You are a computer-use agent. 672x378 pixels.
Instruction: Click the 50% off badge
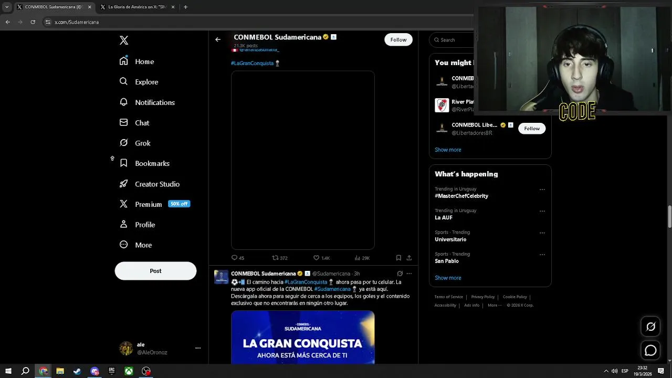pos(179,204)
